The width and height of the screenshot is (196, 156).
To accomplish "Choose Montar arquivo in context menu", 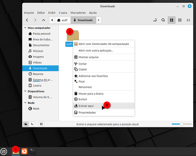I will pyautogui.click(x=104, y=57).
